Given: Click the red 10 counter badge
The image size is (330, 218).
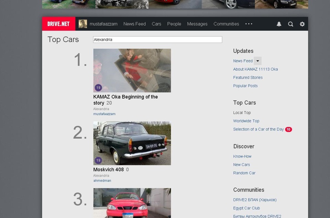Looking at the screenshot, I should pyautogui.click(x=288, y=129).
